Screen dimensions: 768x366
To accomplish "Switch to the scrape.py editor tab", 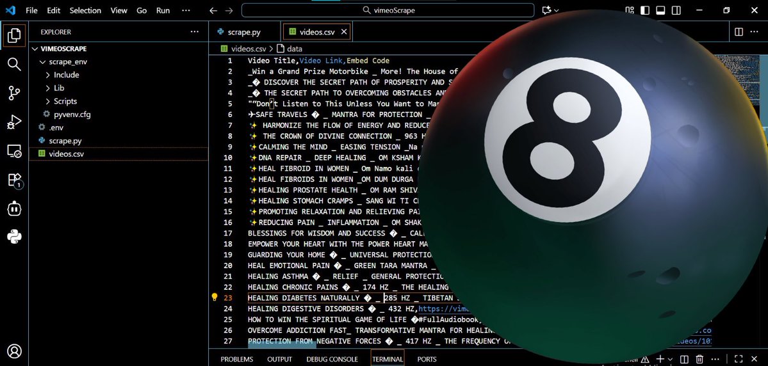I will coord(245,32).
